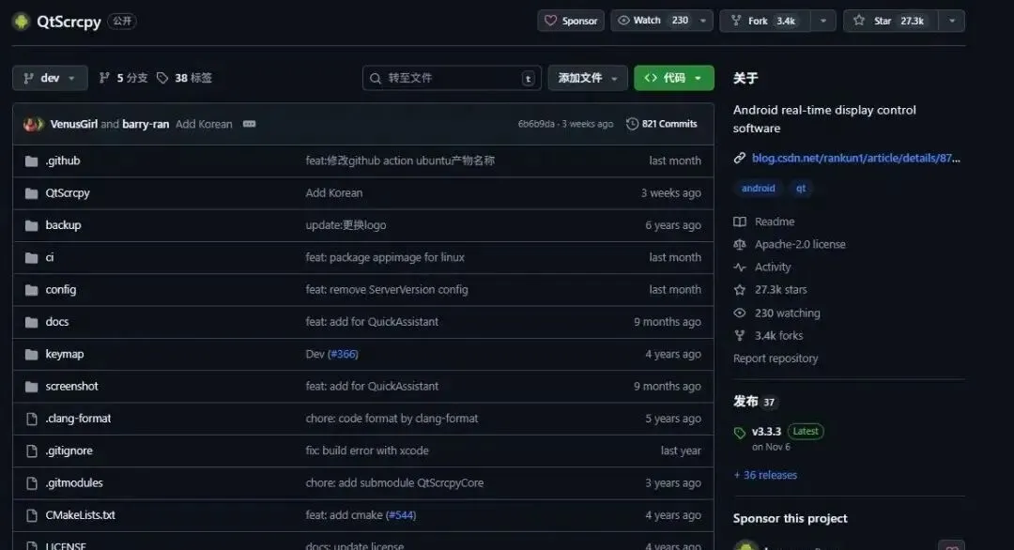
Task: Click the tag icon beside v3.3.3
Action: pyautogui.click(x=740, y=433)
